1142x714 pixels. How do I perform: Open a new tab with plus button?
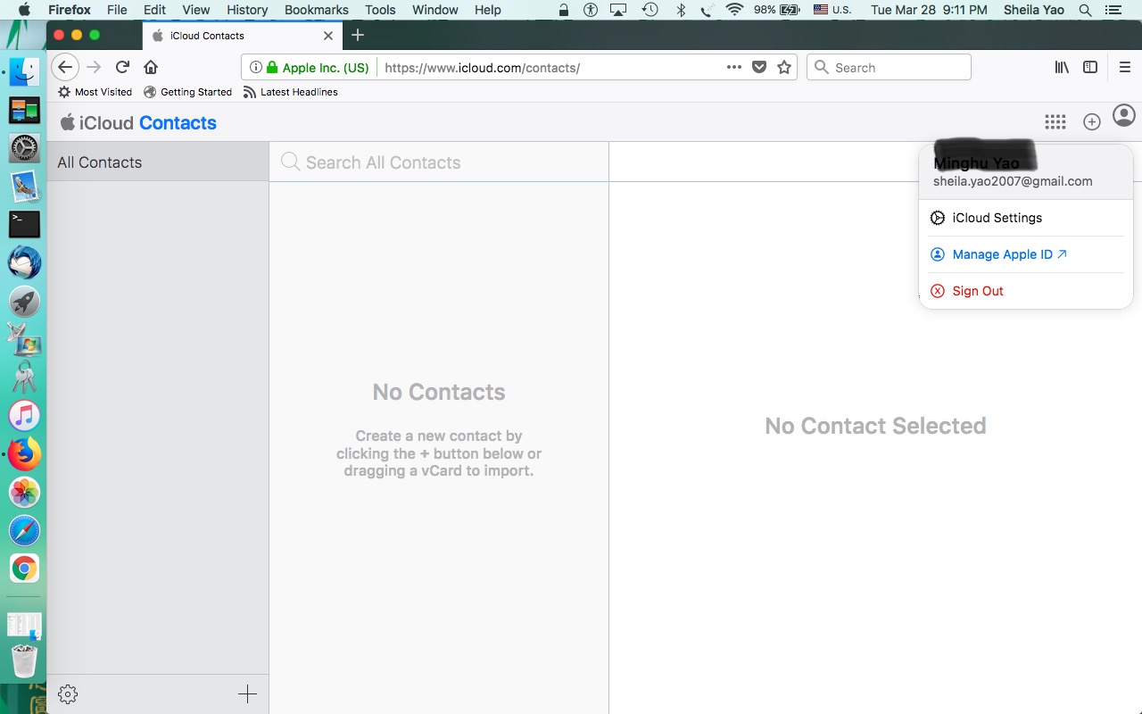point(358,35)
